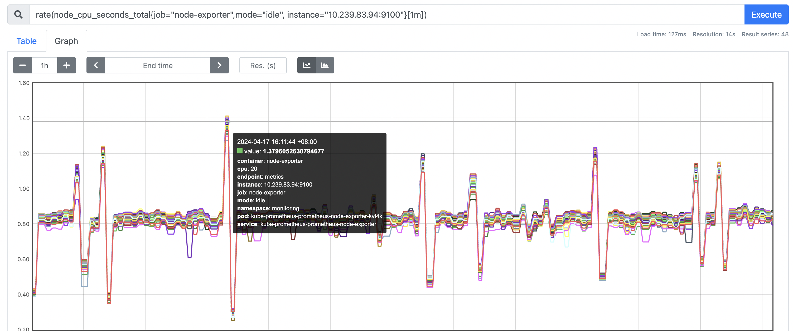Click the Load time: 127ms label
The height and width of the screenshot is (331, 793).
661,34
